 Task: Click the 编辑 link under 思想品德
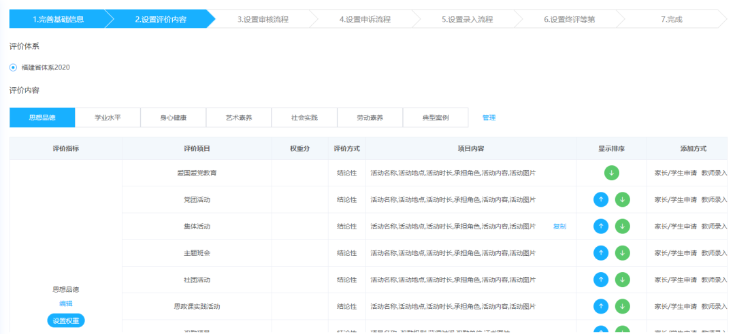tap(66, 303)
